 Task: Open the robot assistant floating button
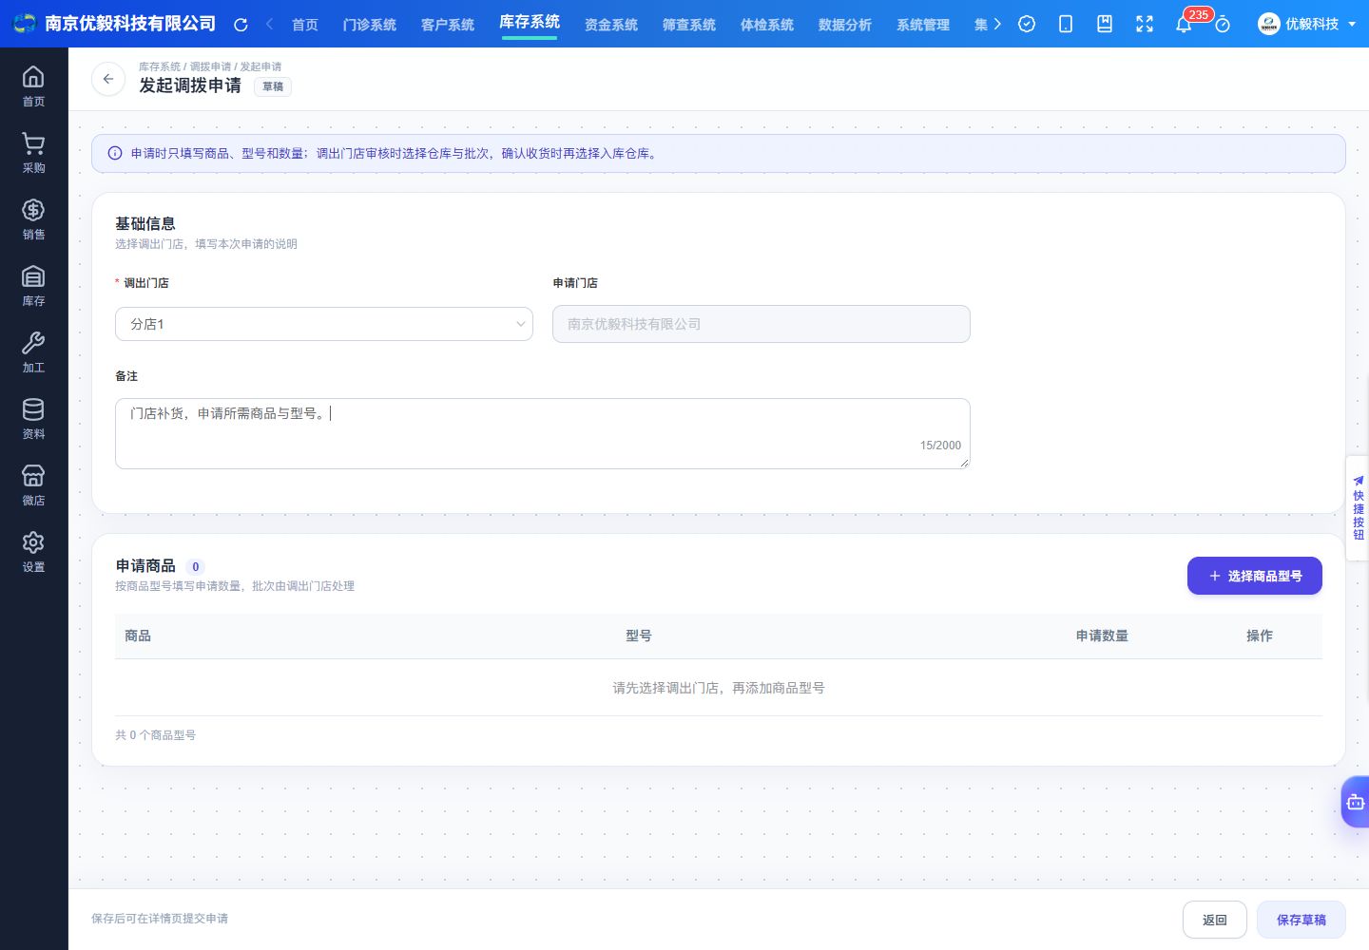point(1355,803)
